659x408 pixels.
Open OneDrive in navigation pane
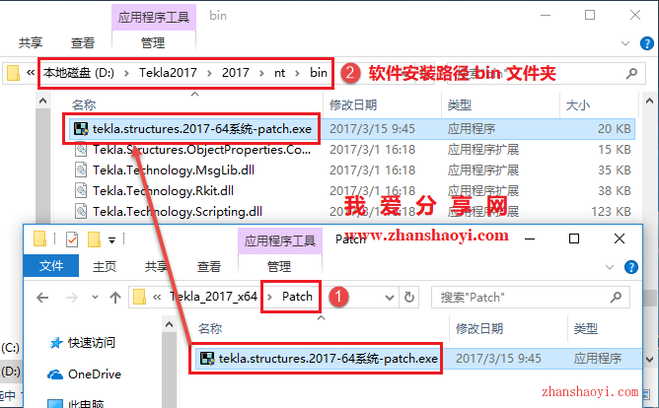pos(84,374)
